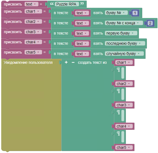This screenshot has height=153, width=158.
Task: Click 'присвоить' label in char4 row
Action: pyautogui.click(x=13, y=42)
